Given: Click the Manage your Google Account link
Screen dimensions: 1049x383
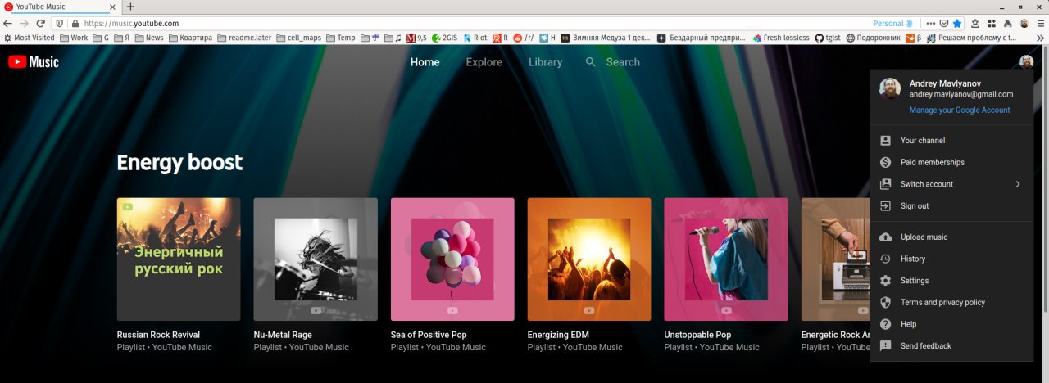Looking at the screenshot, I should tap(960, 110).
